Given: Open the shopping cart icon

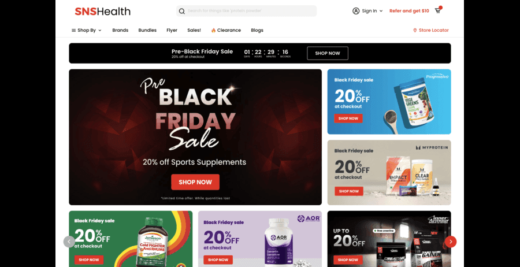Looking at the screenshot, I should pos(438,10).
